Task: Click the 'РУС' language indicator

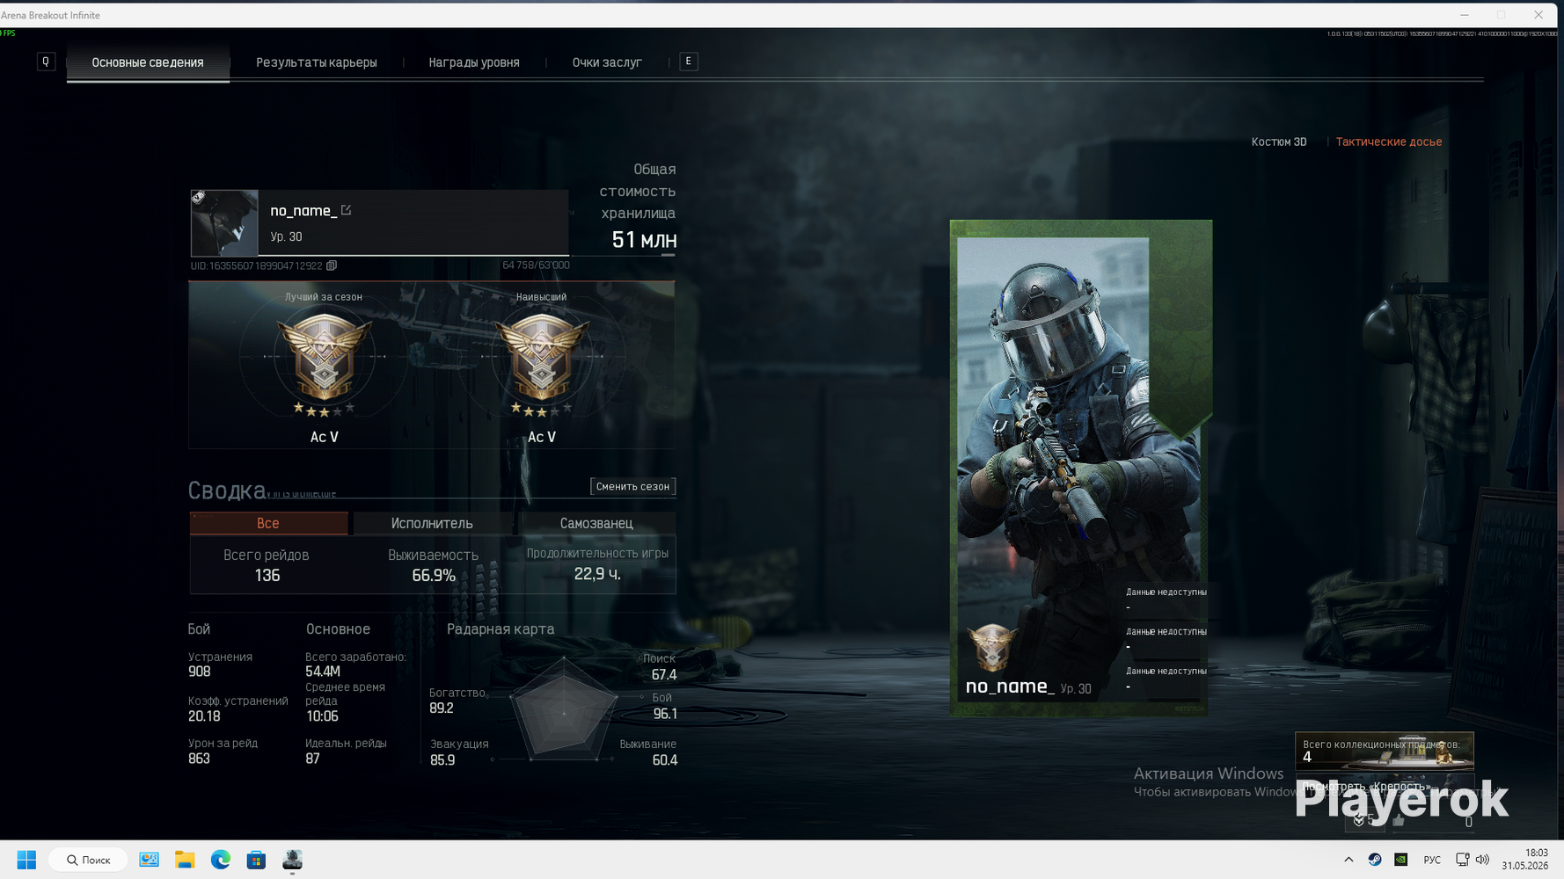Action: click(x=1432, y=860)
